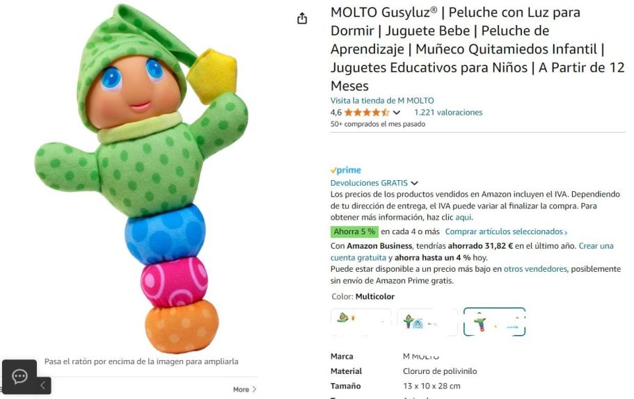Open Comprar artículos seleccionados link

[x=506, y=231]
